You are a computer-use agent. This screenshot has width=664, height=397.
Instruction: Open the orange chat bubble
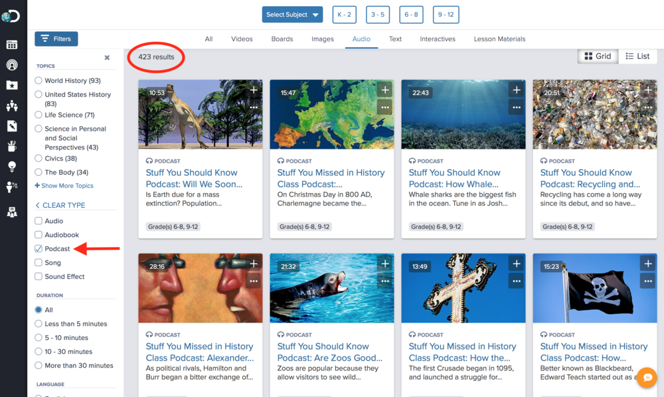(647, 377)
